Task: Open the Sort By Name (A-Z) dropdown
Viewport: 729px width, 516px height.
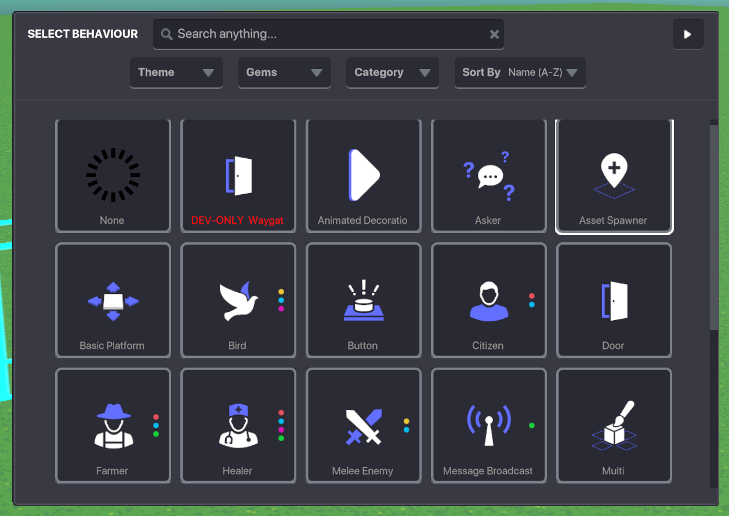Action: point(520,72)
